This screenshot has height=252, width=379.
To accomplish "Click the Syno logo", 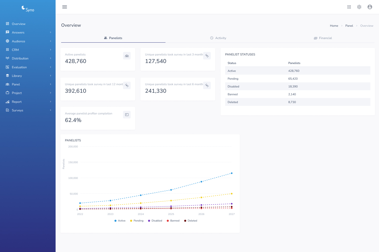I will [28, 9].
